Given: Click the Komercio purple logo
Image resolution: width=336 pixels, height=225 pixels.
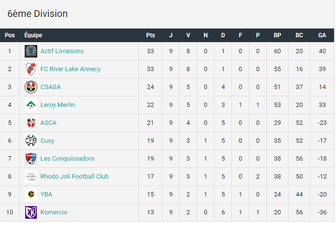Looking at the screenshot, I should pyautogui.click(x=31, y=212).
